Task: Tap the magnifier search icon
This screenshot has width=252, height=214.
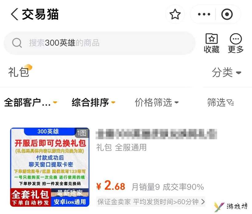Action: point(17,43)
